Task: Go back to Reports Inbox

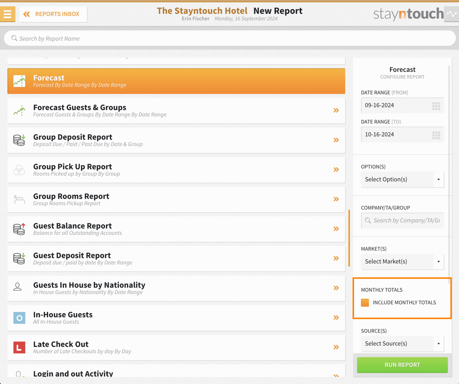Action: [53, 14]
